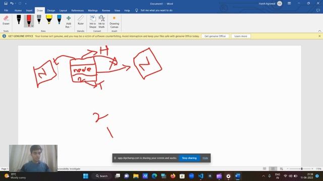Open the clock and date panel
323x181 pixels.
pos(307,176)
